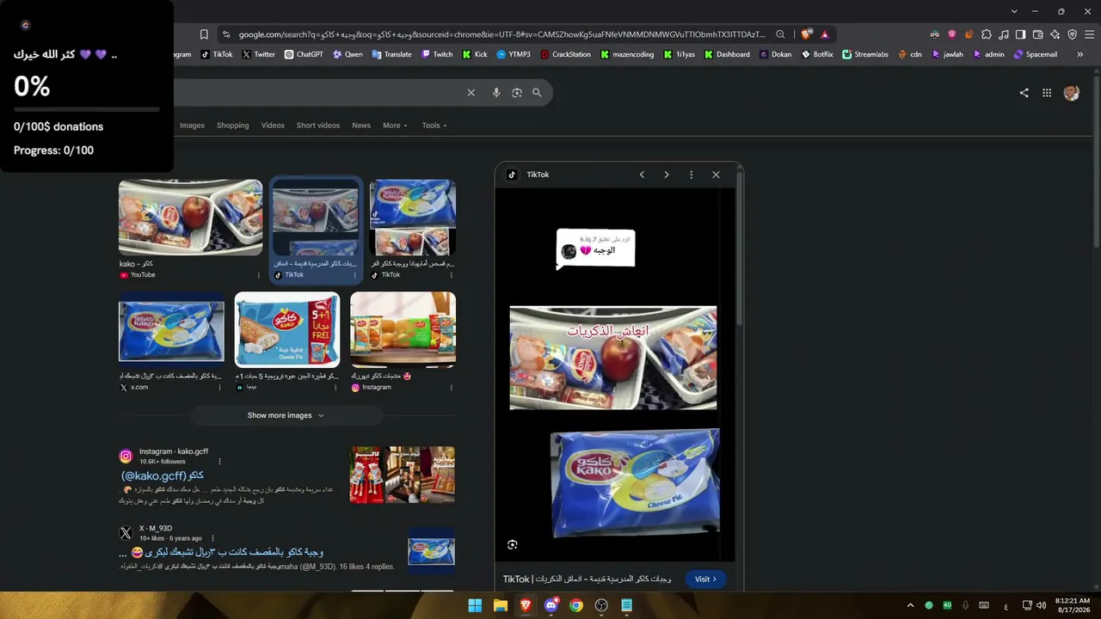
Task: Click the address bar URL field
Action: click(503, 34)
